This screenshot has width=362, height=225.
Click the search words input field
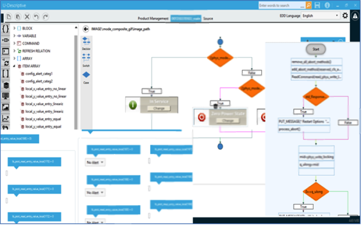click(281, 5)
